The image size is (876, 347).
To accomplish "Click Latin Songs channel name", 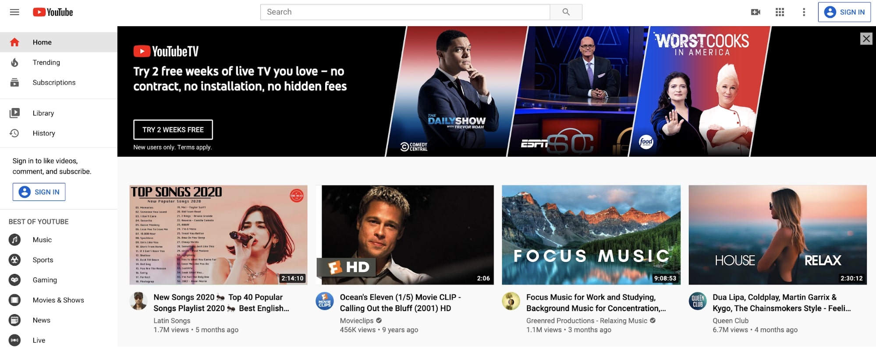I will click(x=172, y=321).
